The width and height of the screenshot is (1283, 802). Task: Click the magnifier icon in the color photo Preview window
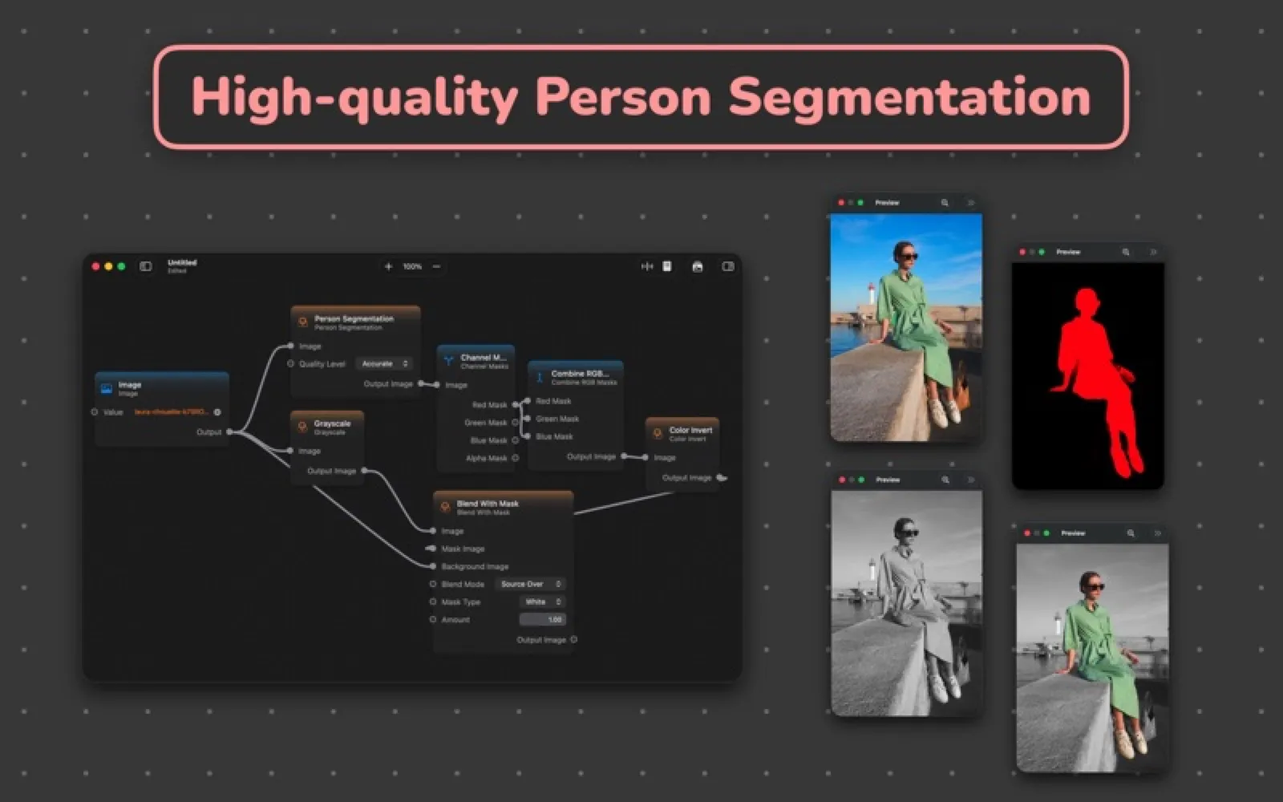[x=945, y=203]
